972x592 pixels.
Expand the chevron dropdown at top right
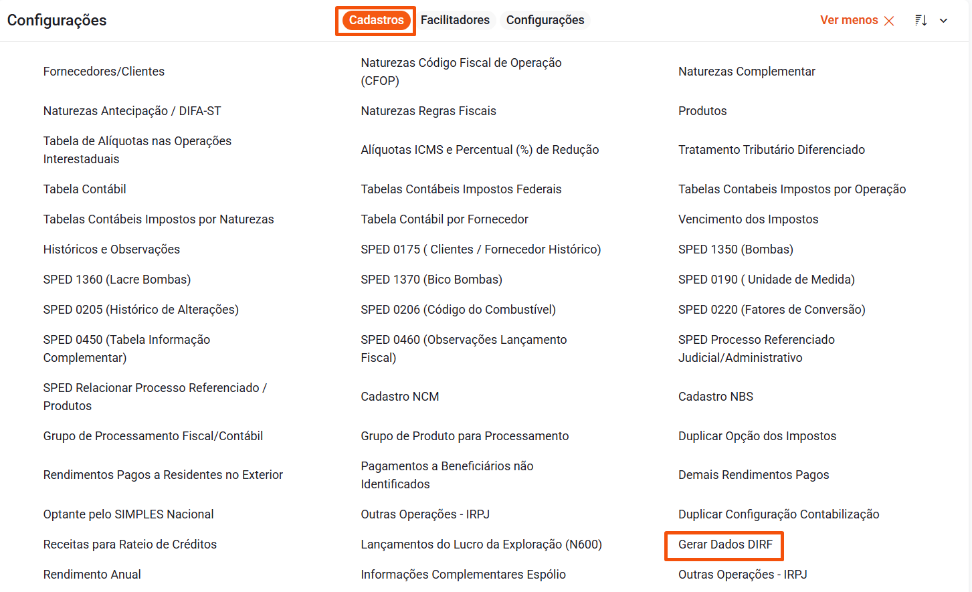pyautogui.click(x=943, y=21)
